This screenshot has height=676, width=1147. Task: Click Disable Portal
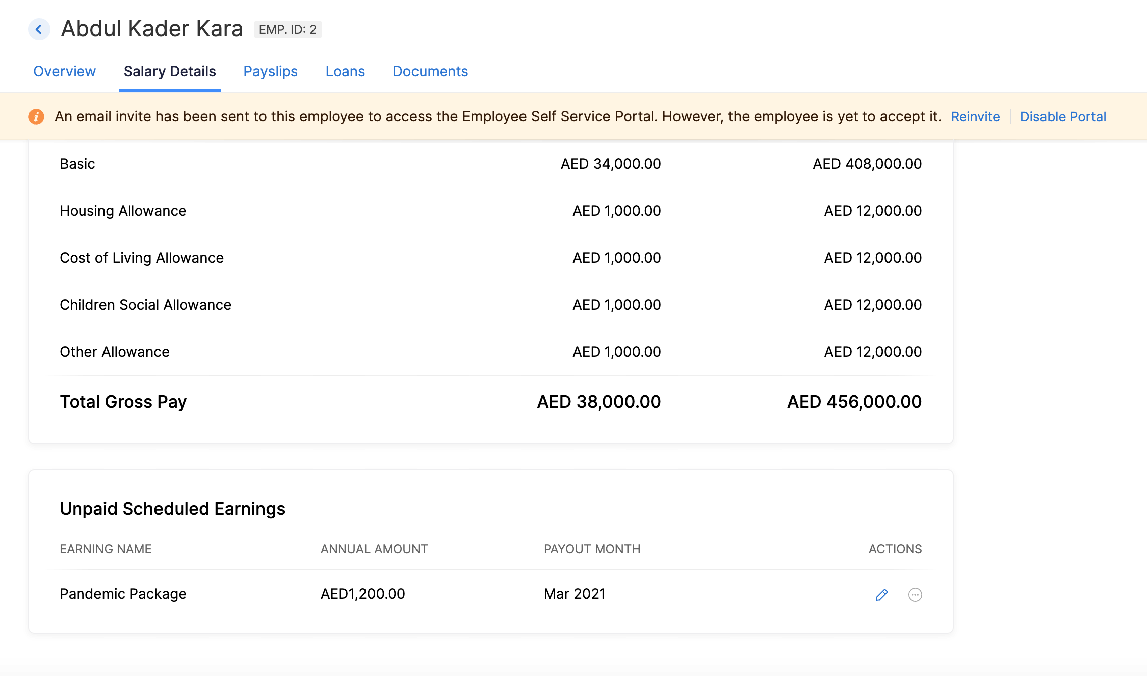1063,116
